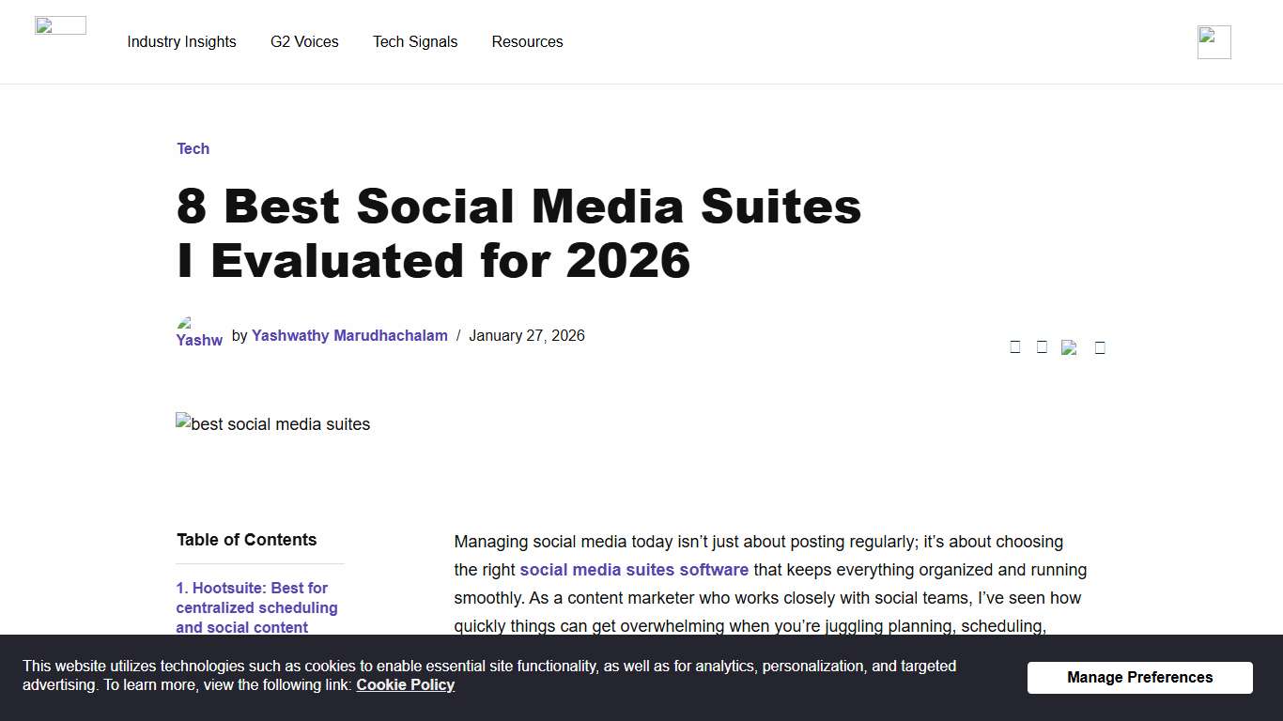
Task: Expand the Resources navigation dropdown
Action: (527, 41)
